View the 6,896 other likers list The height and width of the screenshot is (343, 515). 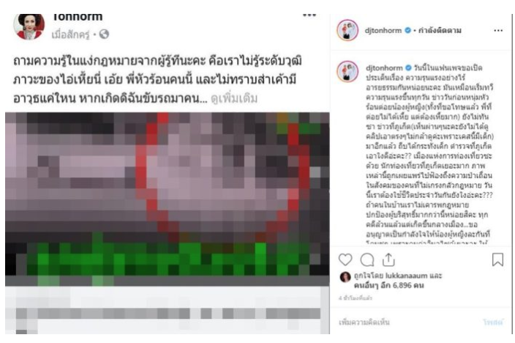[389, 285]
